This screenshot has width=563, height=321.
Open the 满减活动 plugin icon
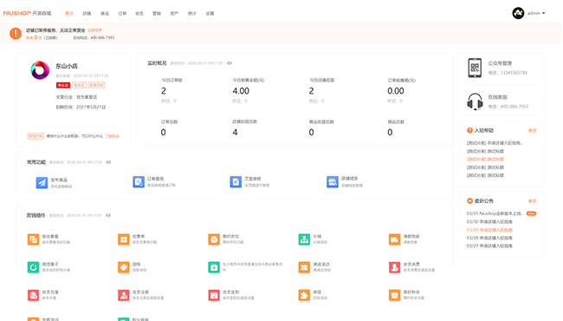tap(304, 267)
